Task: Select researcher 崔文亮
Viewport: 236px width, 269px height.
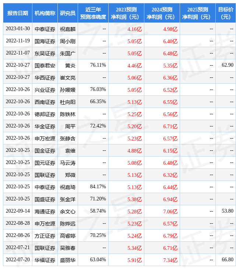Action: (68, 78)
